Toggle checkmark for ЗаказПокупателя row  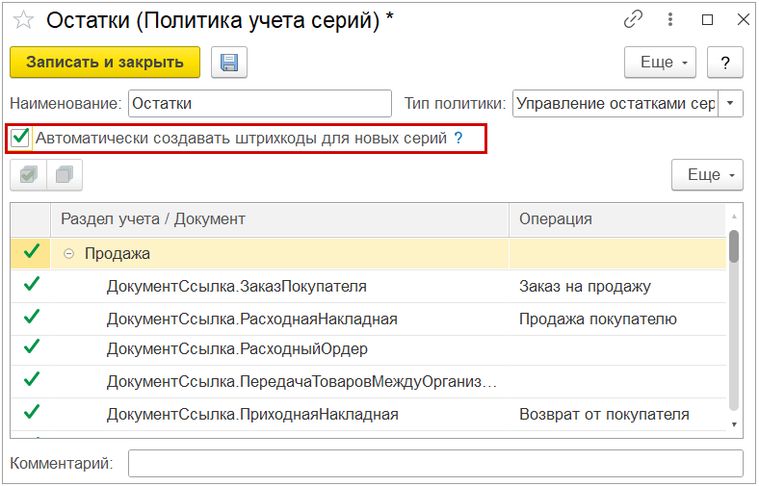pyautogui.click(x=32, y=285)
